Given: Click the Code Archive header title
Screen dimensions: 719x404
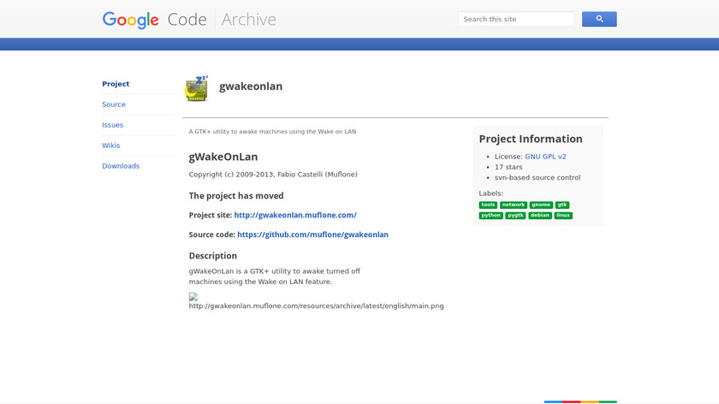Looking at the screenshot, I should coord(222,20).
